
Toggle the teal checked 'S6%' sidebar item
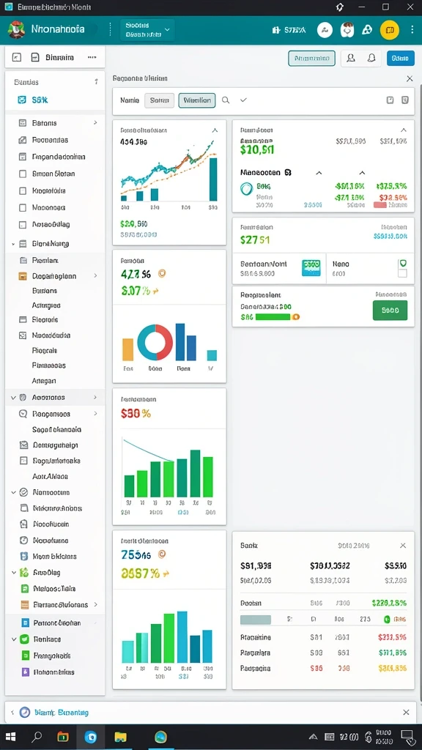tap(21, 100)
